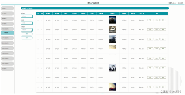This screenshot has width=185, height=95.
Task: Open the 结束订单管理 sidebar menu
Action: 7,64
